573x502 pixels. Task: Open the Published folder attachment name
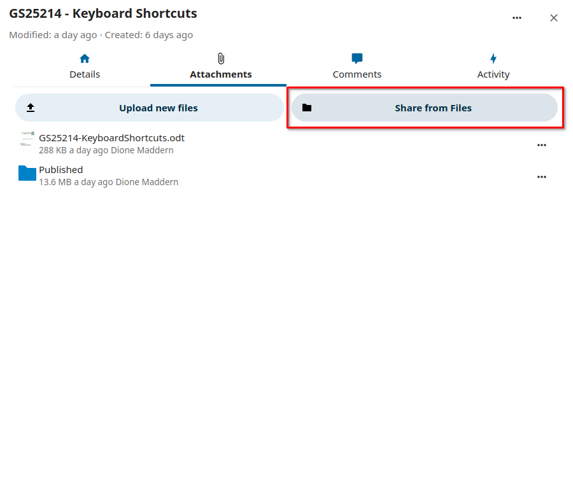[x=61, y=170]
